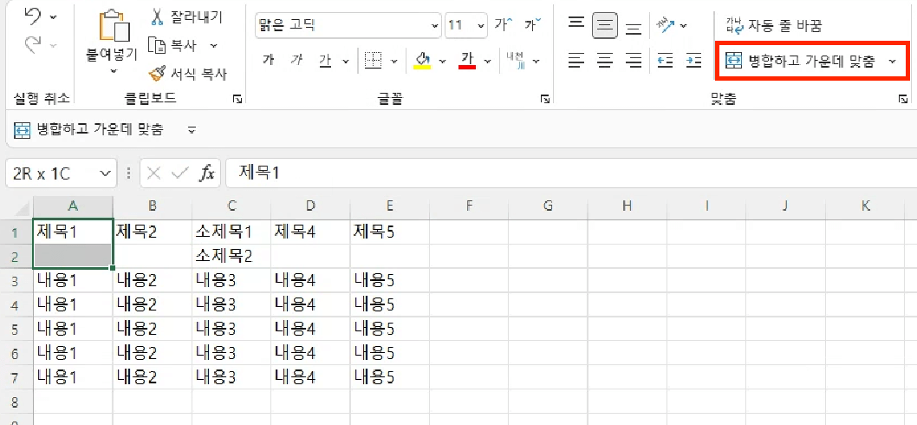Select column F header
Screen dimensions: 917x425
(469, 206)
